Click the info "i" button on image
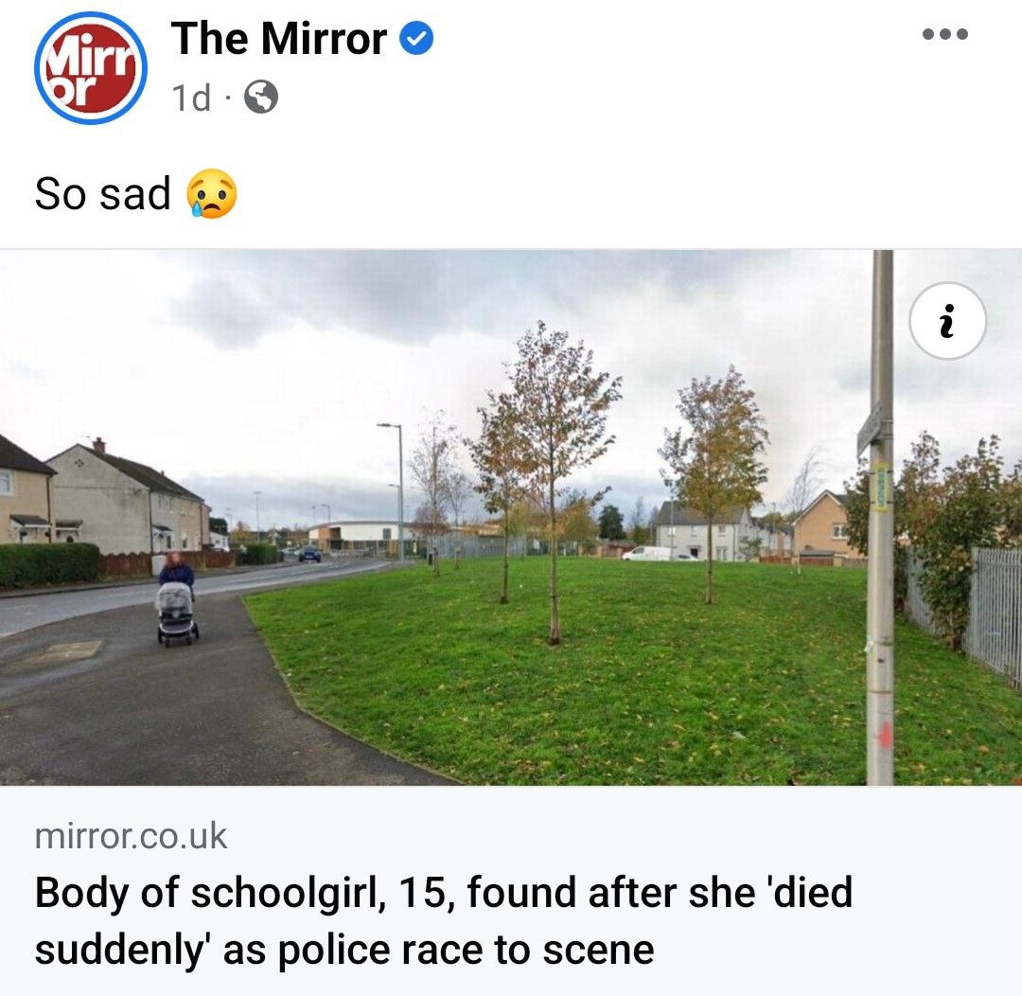The width and height of the screenshot is (1022, 996). 947,320
